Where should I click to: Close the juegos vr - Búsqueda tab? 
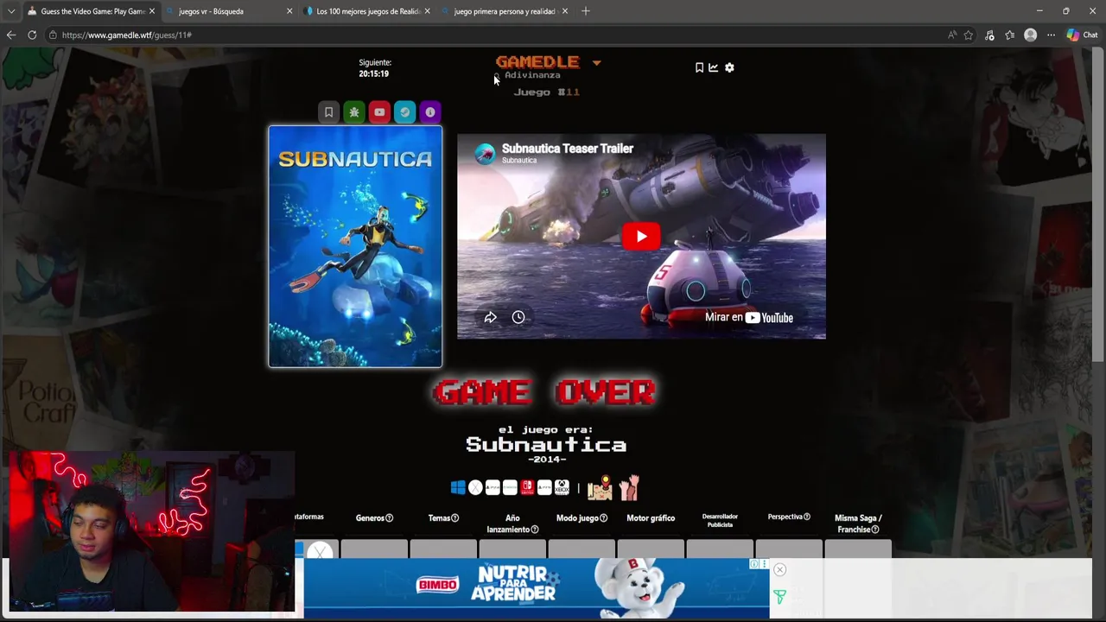pyautogui.click(x=289, y=11)
